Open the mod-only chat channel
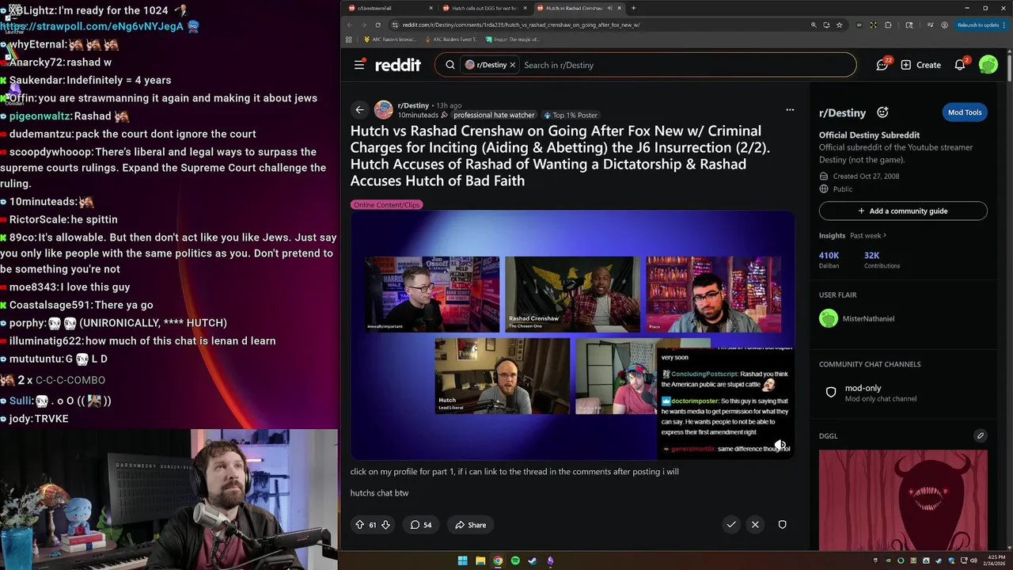The height and width of the screenshot is (570, 1013). click(903, 393)
